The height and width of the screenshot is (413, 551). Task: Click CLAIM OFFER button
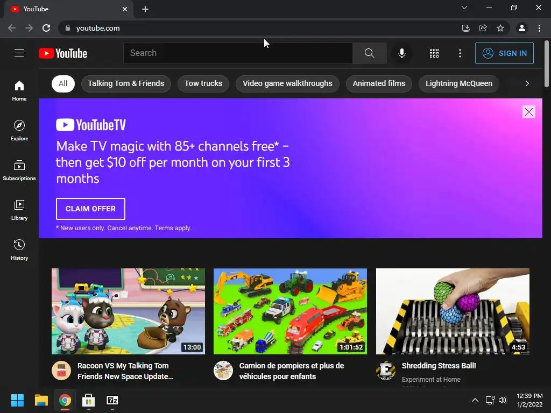coord(90,209)
